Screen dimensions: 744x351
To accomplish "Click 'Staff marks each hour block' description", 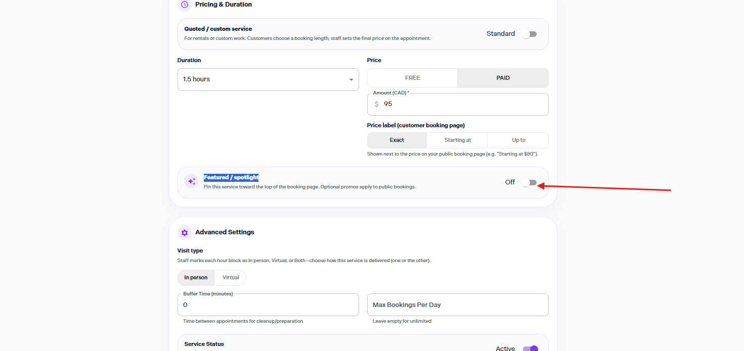I will [304, 261].
